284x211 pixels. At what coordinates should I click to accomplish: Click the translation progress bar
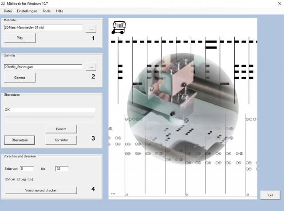49,119
